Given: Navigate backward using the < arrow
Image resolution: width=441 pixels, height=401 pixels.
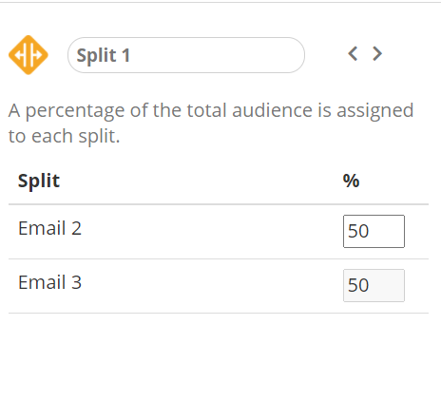Looking at the screenshot, I should tap(353, 53).
